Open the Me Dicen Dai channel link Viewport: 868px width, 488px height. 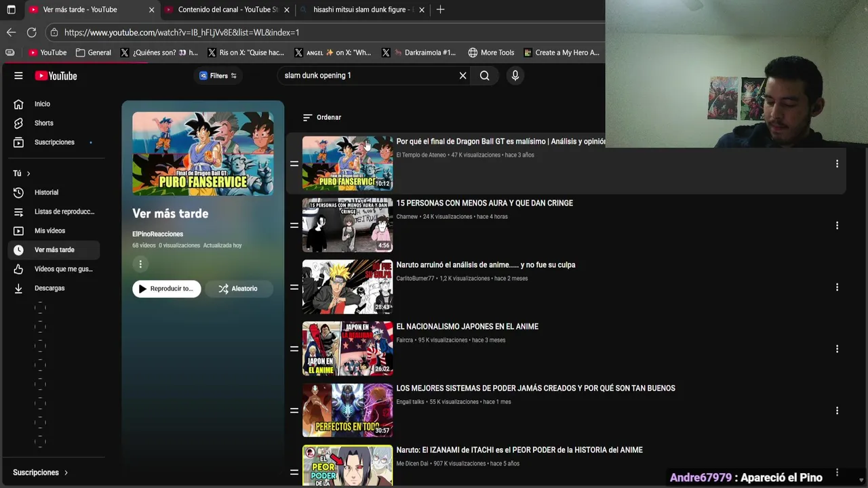pos(412,464)
